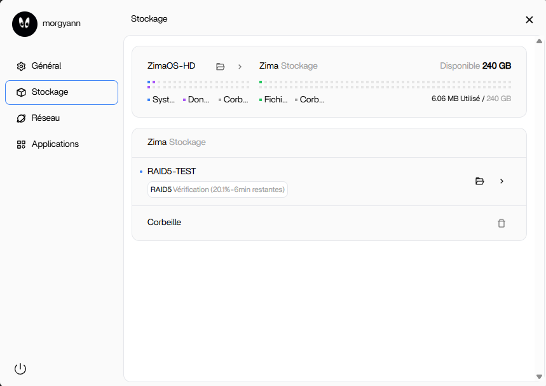
Task: Click the Zima Stockage section header
Action: (177, 142)
